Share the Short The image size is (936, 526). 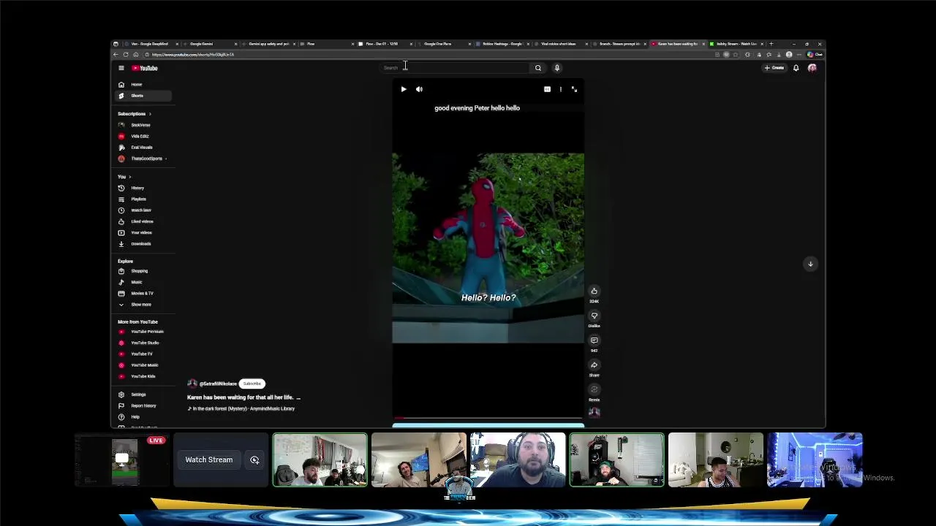[x=594, y=365]
